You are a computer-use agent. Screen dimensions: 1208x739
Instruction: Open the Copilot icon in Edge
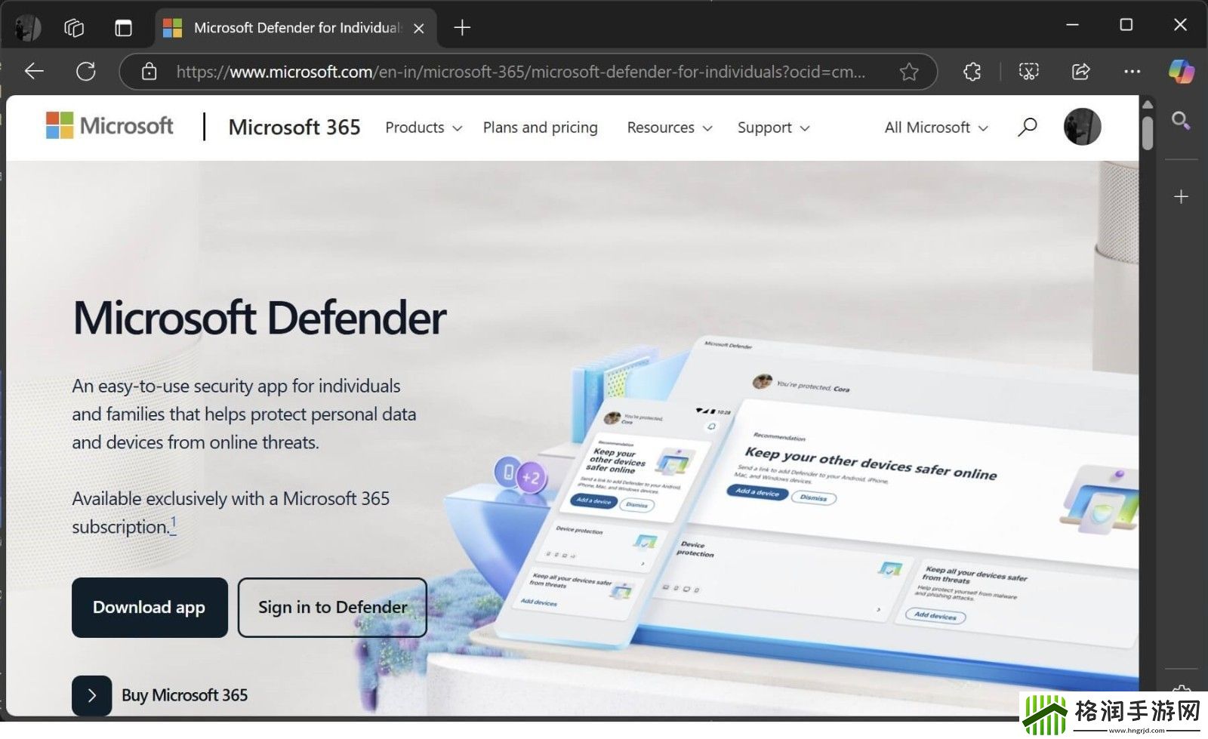pos(1181,72)
